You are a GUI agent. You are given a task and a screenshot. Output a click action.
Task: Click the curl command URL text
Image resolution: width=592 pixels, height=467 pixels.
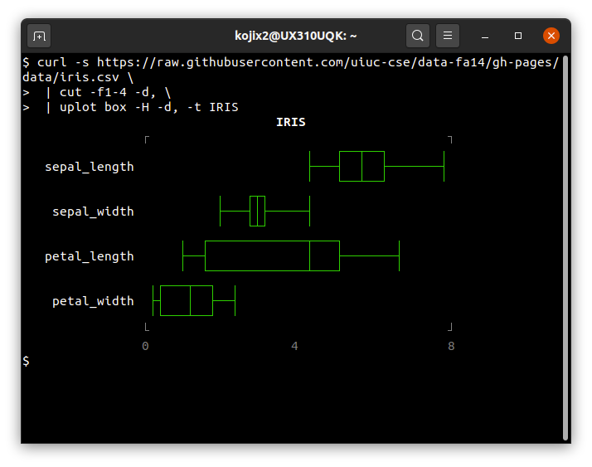tap(328, 62)
